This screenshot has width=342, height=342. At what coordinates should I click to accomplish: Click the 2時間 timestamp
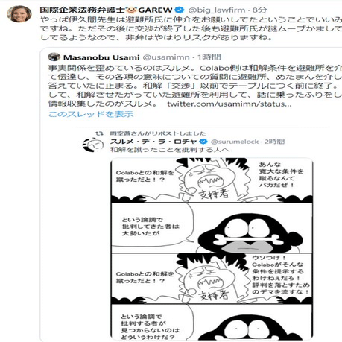[x=274, y=142]
